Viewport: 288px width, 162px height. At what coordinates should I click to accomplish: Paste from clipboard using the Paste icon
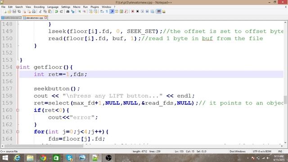(50, 12)
